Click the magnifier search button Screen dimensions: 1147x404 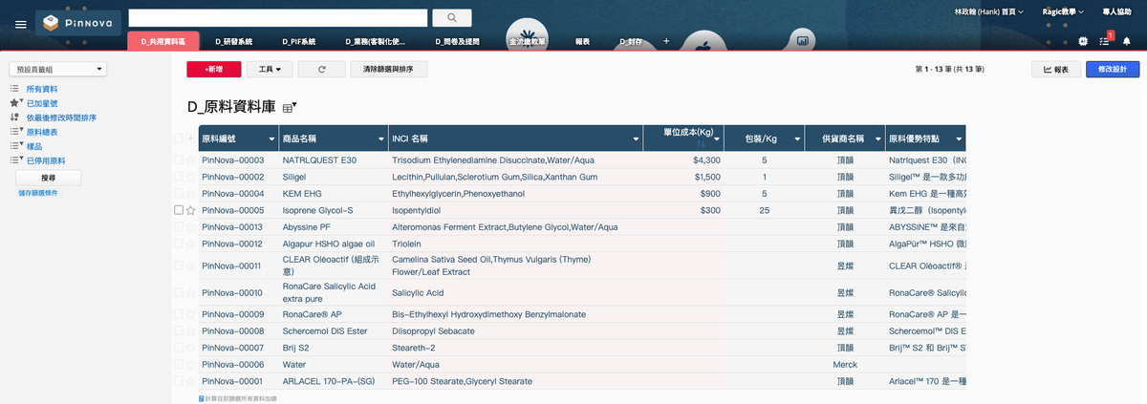click(452, 17)
